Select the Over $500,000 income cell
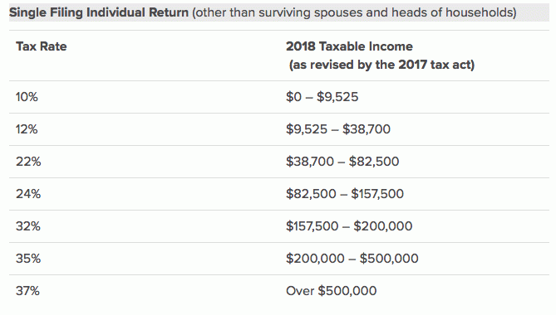Screen dimensions: 556x315 coord(331,291)
